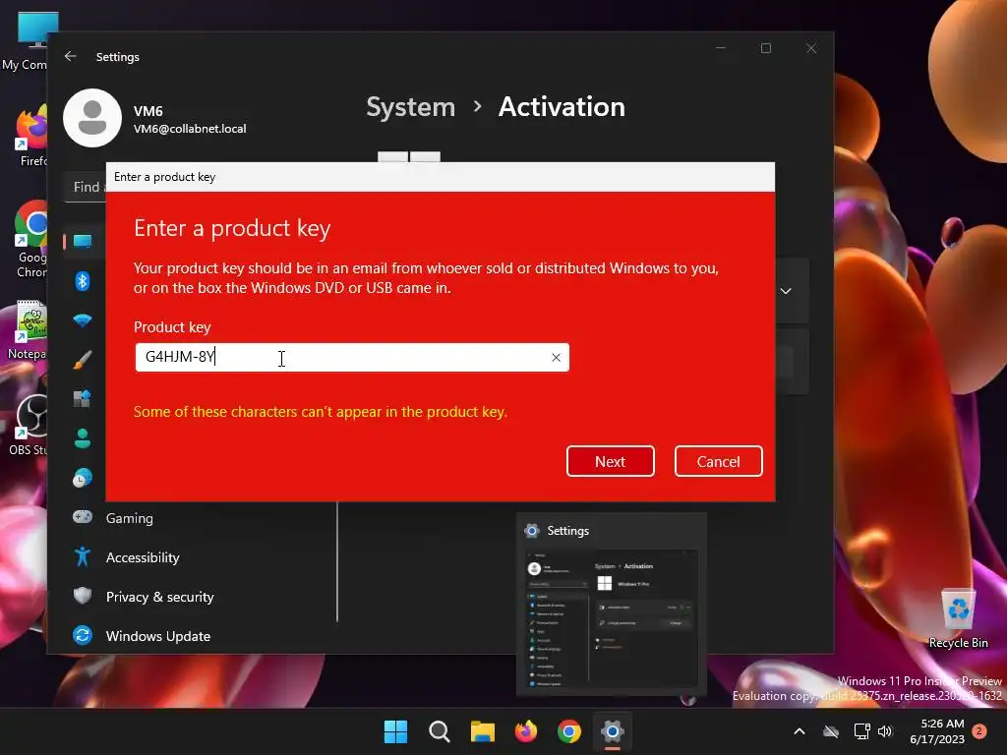Select the OBS Studio desktop shortcut
This screenshot has width=1007, height=755.
pyautogui.click(x=29, y=425)
